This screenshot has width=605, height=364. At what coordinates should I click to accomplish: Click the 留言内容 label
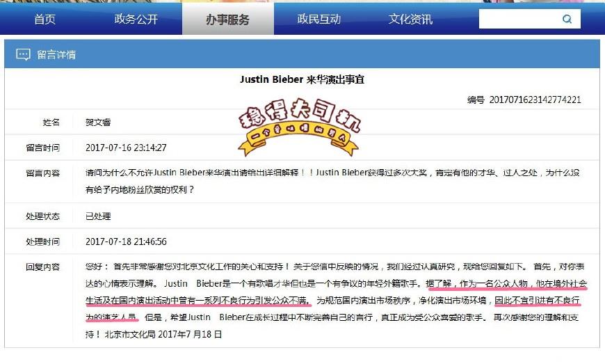43,173
